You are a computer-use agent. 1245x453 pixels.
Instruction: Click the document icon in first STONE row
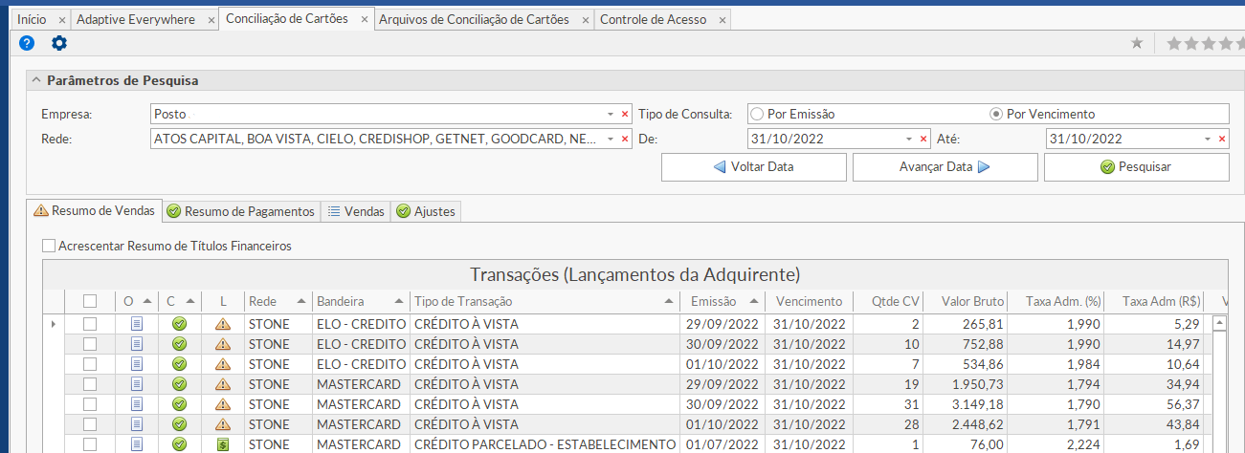tap(136, 324)
